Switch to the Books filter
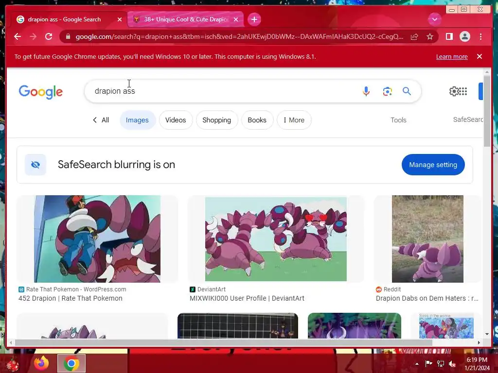Screen dimensions: 498x373 click(x=257, y=120)
